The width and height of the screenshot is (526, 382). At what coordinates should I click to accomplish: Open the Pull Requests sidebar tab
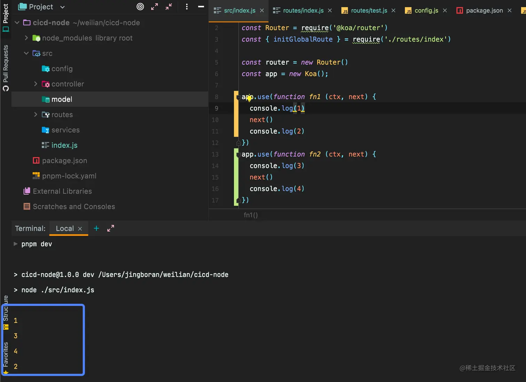pos(6,68)
